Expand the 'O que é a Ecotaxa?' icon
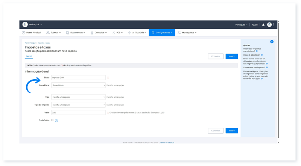The width and height of the screenshot is (301, 166). [262, 55]
